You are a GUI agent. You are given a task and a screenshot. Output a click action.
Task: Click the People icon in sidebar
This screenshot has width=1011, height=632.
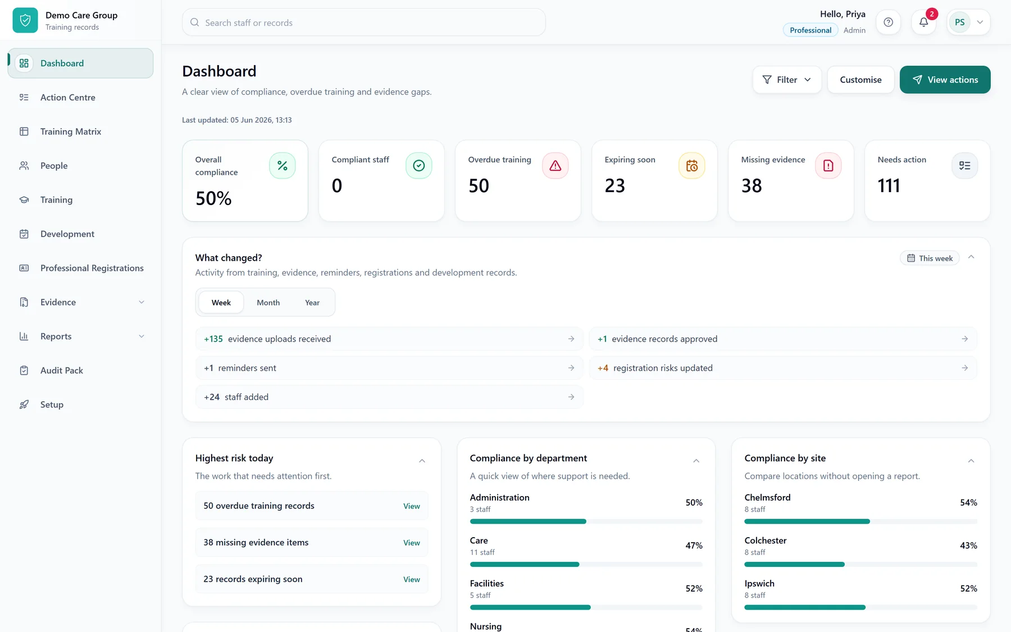coord(24,166)
